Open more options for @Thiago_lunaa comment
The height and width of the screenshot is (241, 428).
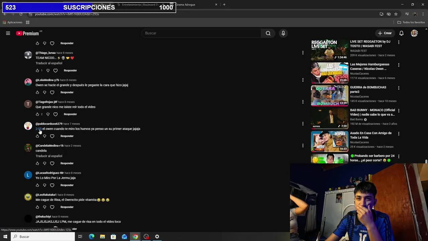[x=303, y=53]
